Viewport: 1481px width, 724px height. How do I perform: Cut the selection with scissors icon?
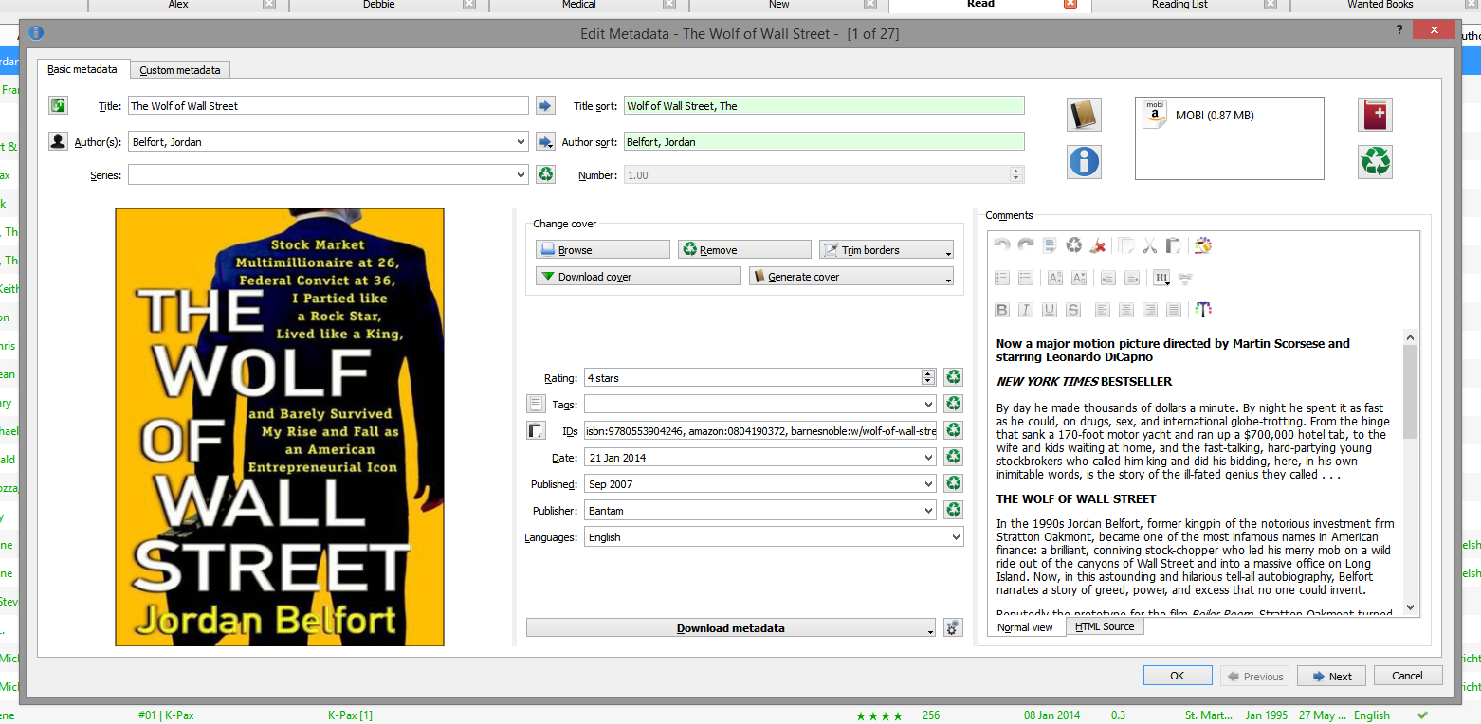point(1149,245)
